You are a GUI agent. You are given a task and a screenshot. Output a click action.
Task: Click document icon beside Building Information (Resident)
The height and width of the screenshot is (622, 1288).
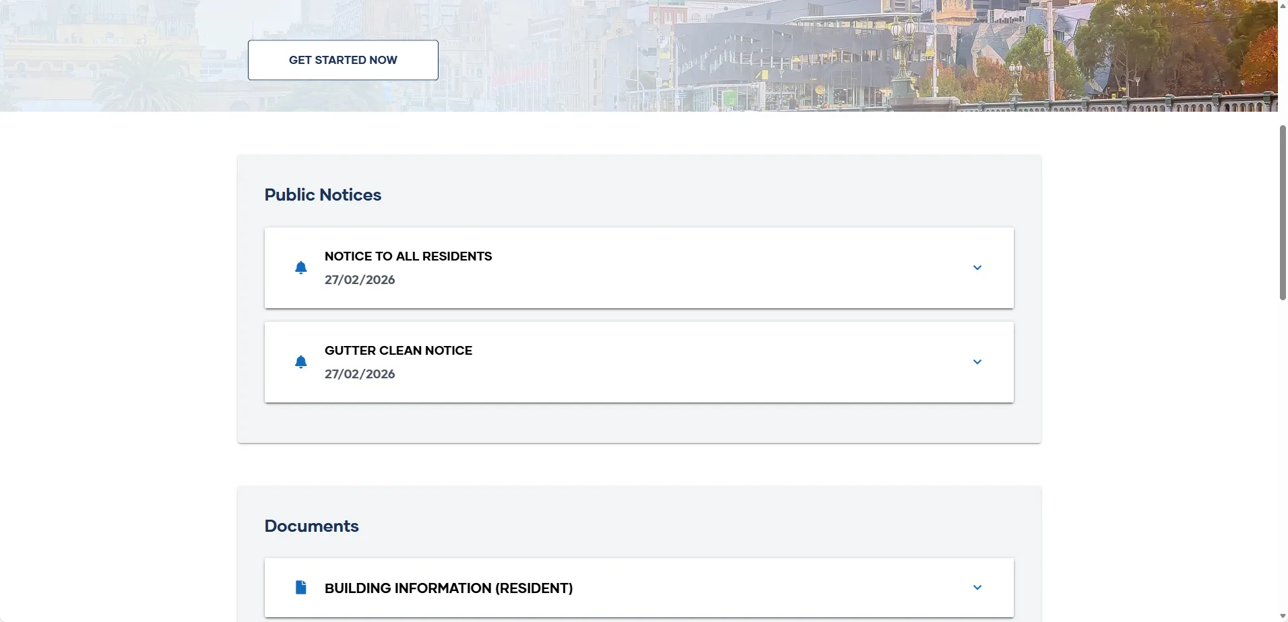301,588
